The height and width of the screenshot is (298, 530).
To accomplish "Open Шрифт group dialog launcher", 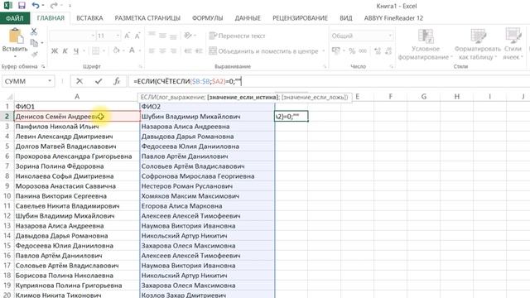I will tap(140, 66).
